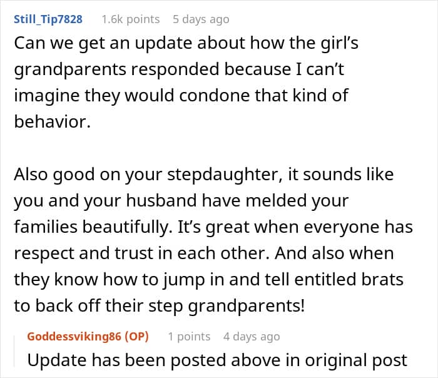
Task: Click the (OP) tag beside Goddessviking86
Action: point(136,336)
